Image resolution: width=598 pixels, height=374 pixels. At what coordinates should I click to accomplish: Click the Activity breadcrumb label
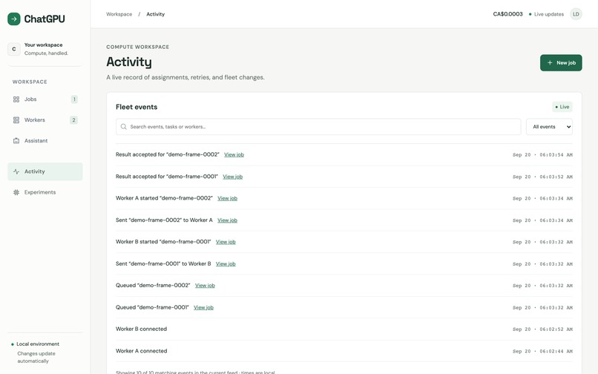click(156, 14)
